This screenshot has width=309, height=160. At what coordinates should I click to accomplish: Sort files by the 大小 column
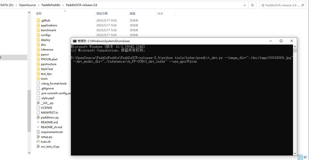click(x=160, y=13)
